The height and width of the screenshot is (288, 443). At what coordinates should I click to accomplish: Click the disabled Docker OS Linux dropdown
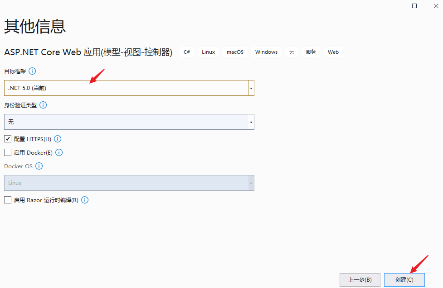point(129,183)
